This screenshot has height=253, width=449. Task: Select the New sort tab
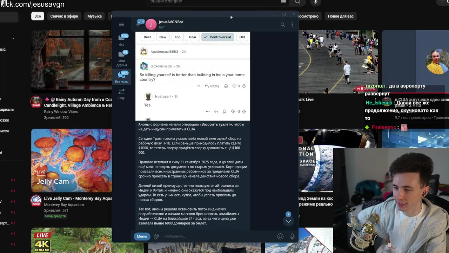point(163,37)
